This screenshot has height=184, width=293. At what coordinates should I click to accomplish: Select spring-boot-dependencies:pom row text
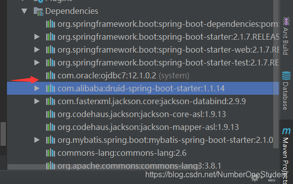pyautogui.click(x=168, y=24)
